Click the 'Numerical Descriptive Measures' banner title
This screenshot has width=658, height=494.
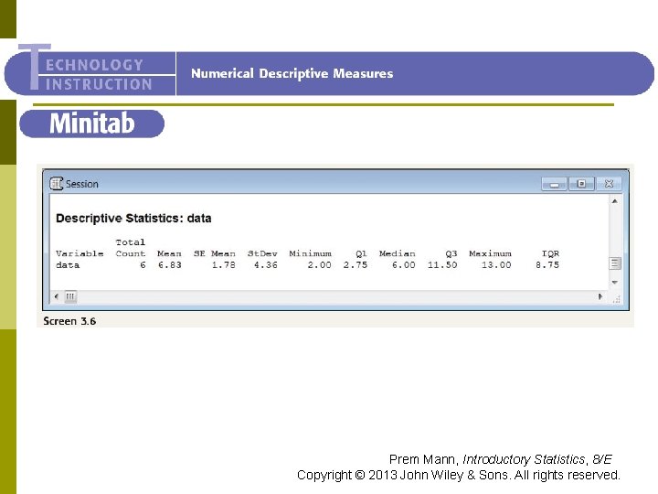pos(292,73)
